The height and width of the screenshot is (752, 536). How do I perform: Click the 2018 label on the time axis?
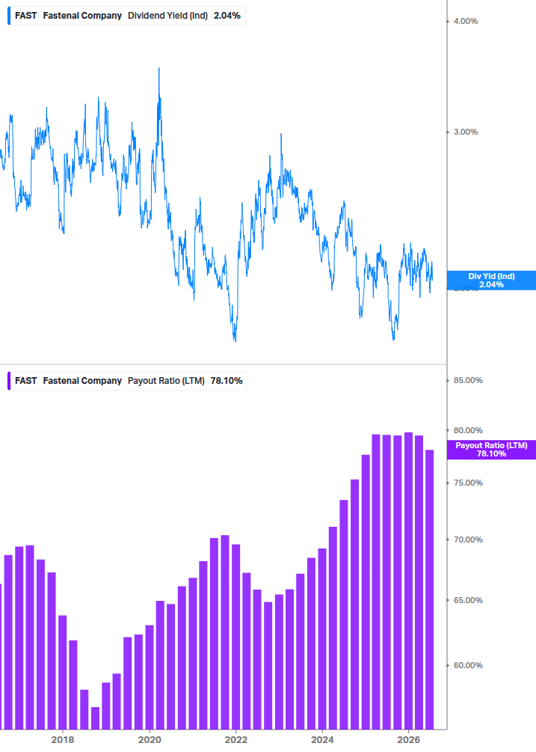click(63, 739)
